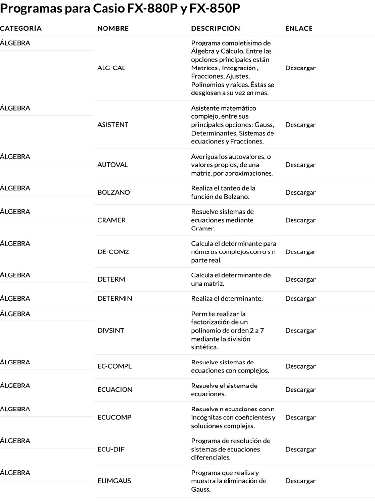The image size is (375, 501).
Task: Click Descargar for ELIMGAUS
Action: [x=300, y=481]
